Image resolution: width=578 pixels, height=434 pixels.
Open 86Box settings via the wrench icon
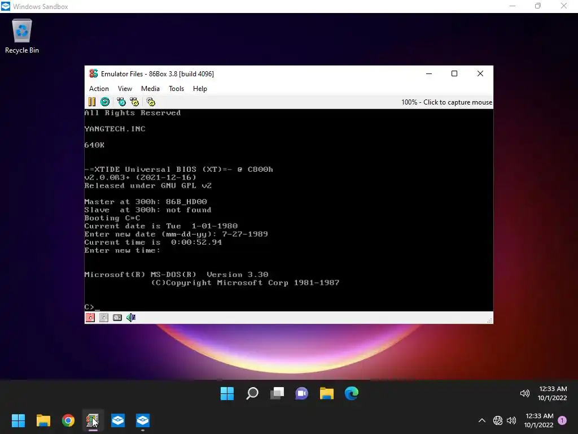(151, 102)
